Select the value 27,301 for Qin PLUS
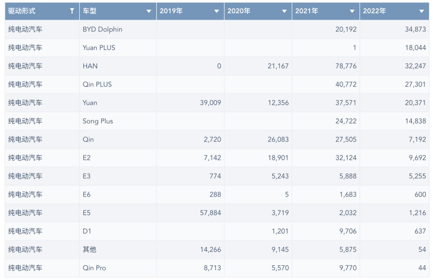This screenshot has width=433, height=280. click(x=415, y=85)
